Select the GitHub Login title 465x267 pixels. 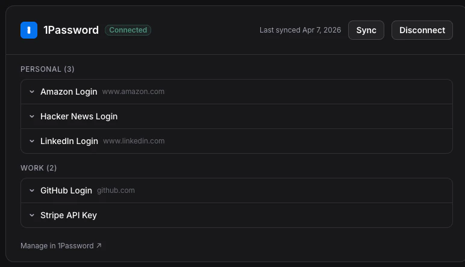66,190
